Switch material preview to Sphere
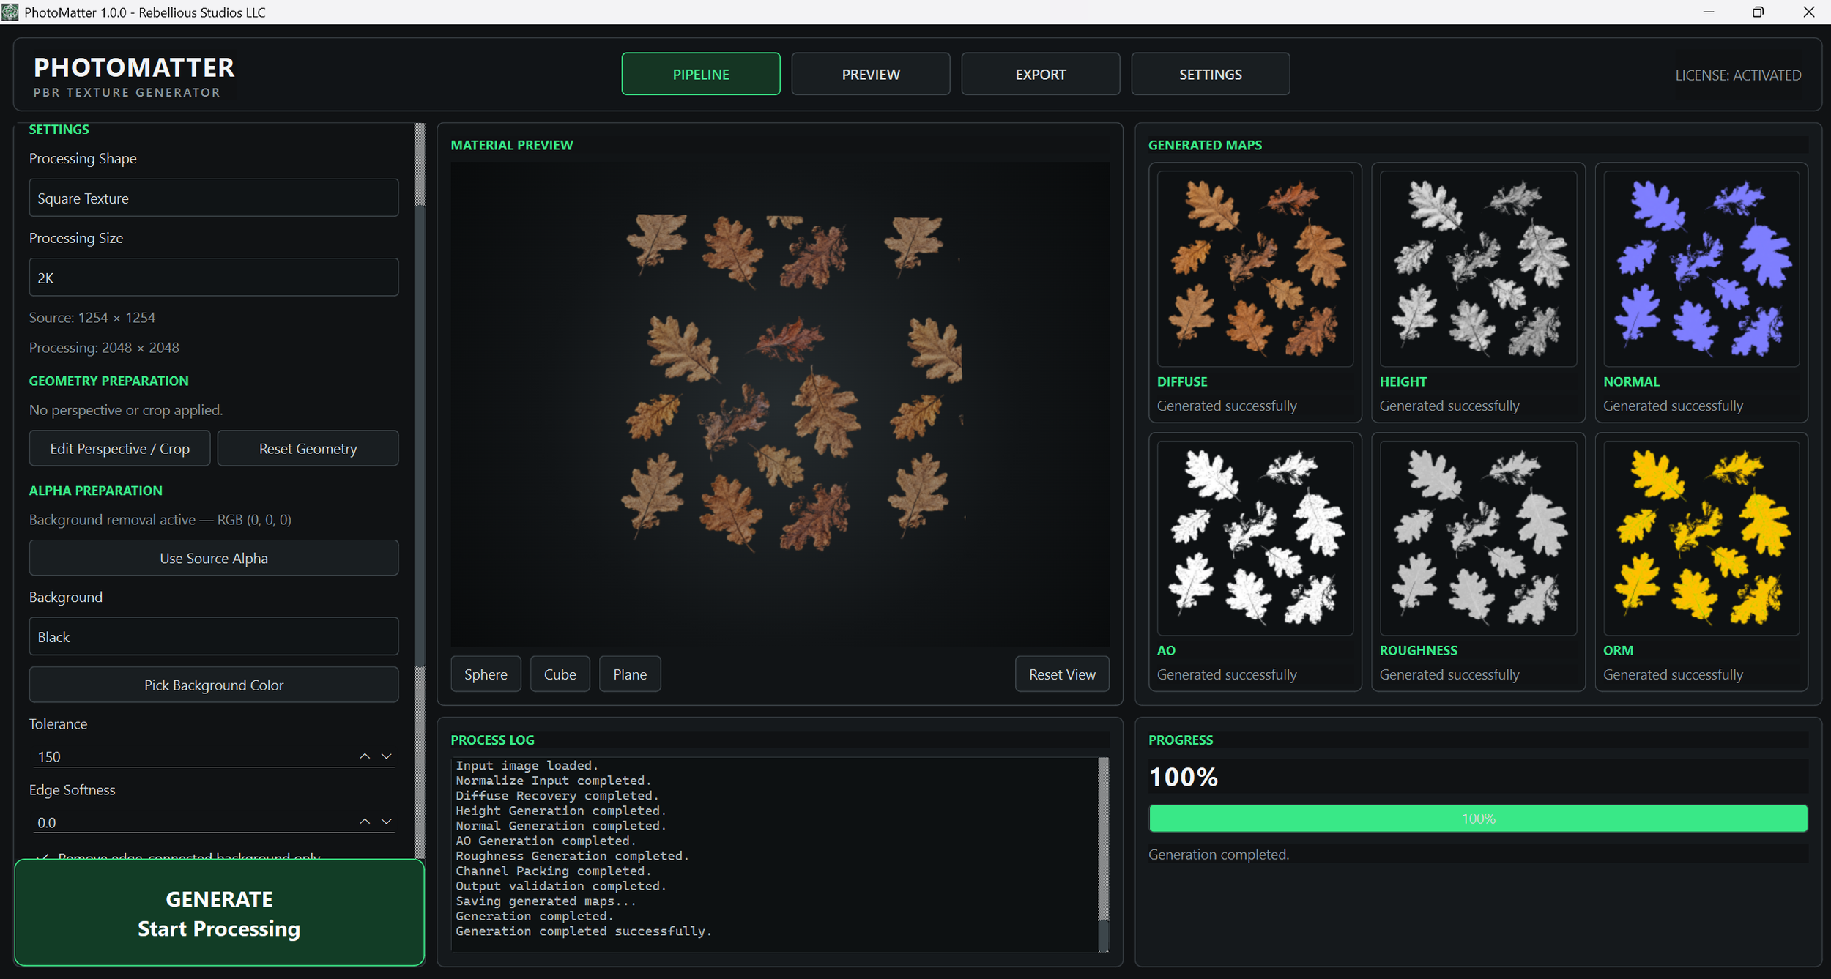1831x979 pixels. (486, 674)
